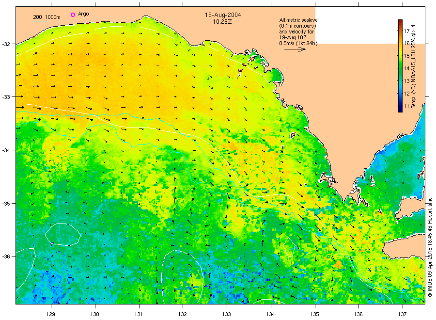Click the 129 longitude axis label
The height and width of the screenshot is (320, 436).
pyautogui.click(x=51, y=314)
